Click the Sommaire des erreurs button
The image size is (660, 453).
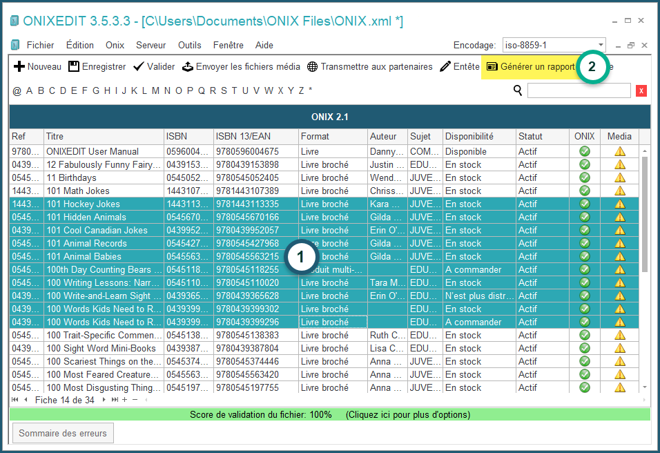point(63,433)
